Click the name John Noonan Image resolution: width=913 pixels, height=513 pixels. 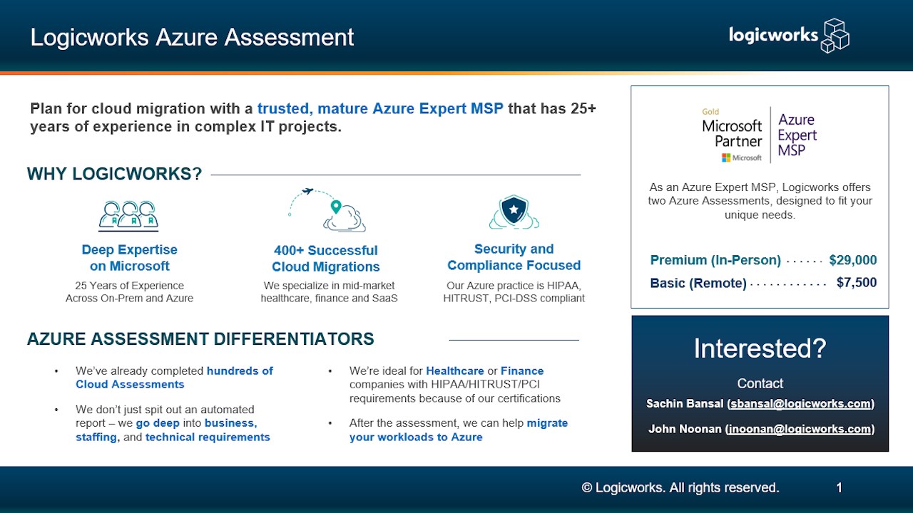[685, 429]
